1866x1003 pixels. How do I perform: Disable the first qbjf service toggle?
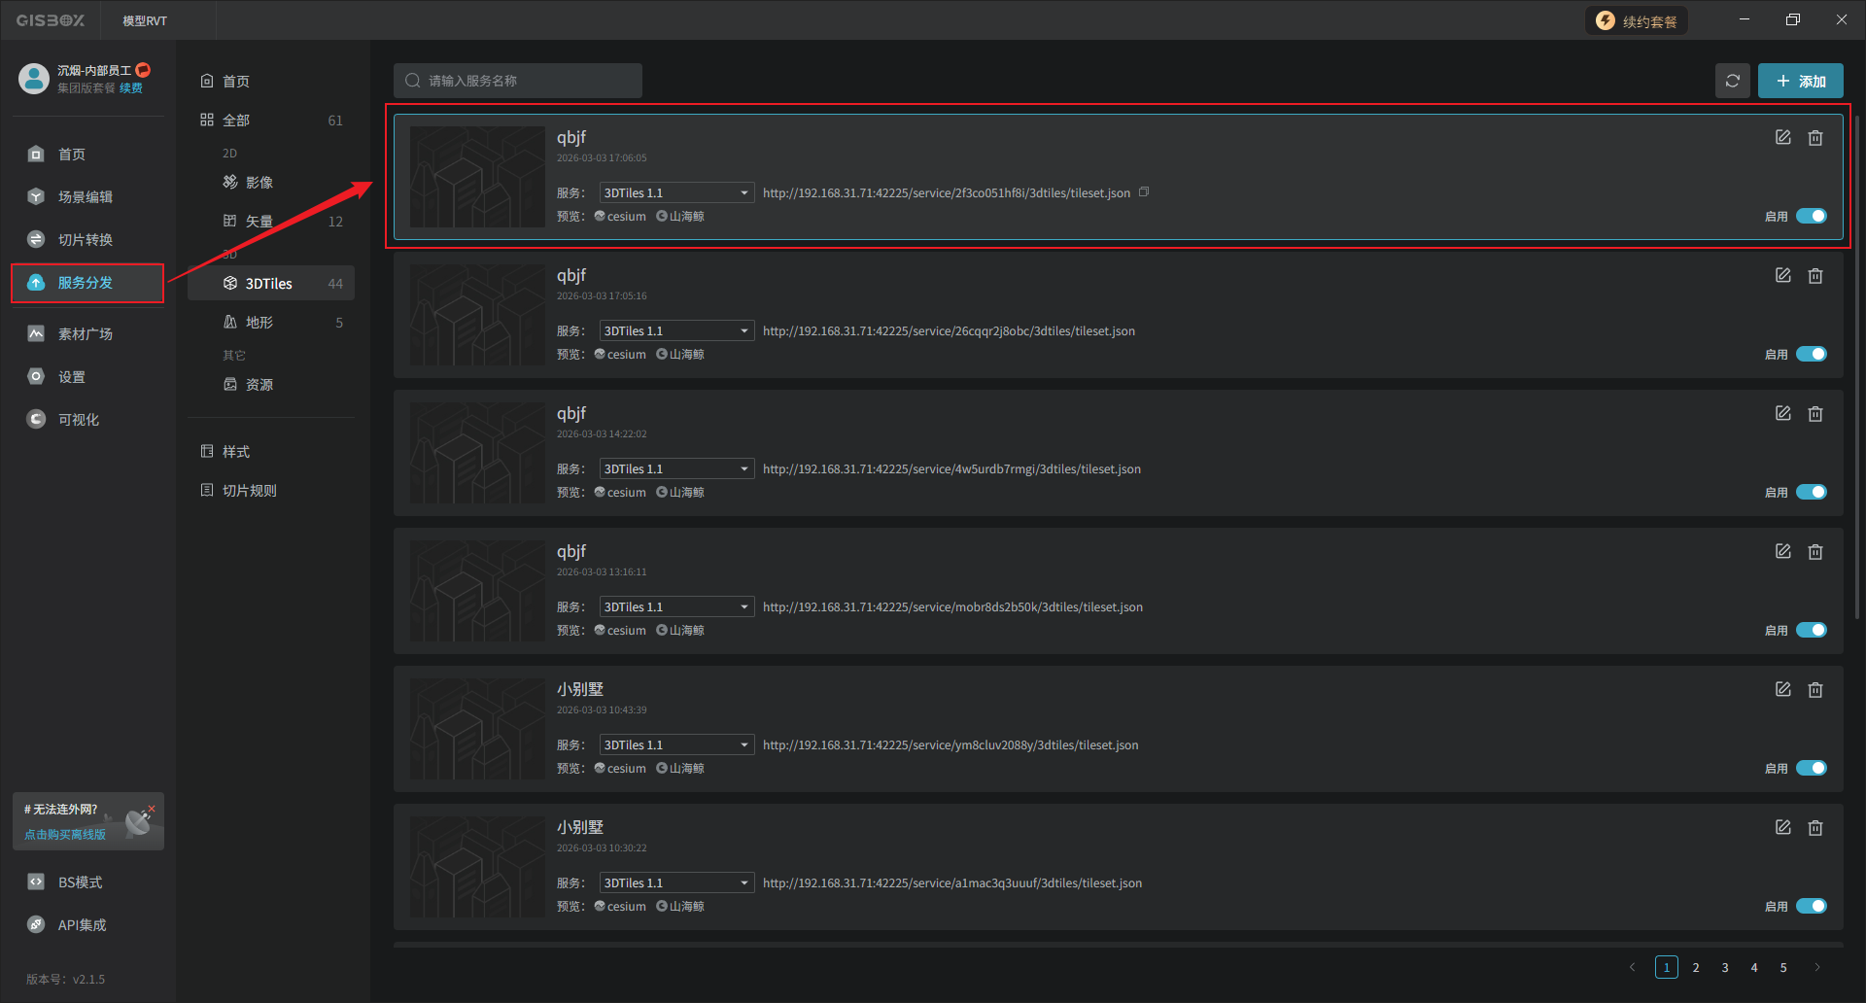(x=1811, y=216)
